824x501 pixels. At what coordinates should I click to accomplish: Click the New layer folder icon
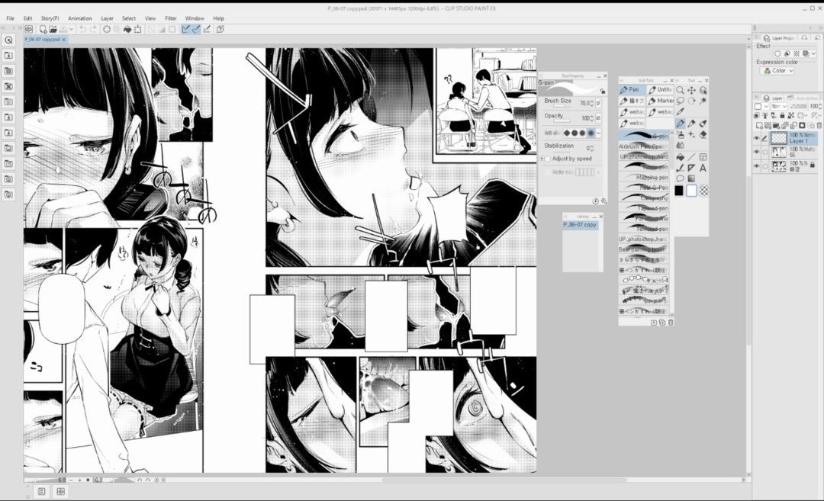[776, 125]
